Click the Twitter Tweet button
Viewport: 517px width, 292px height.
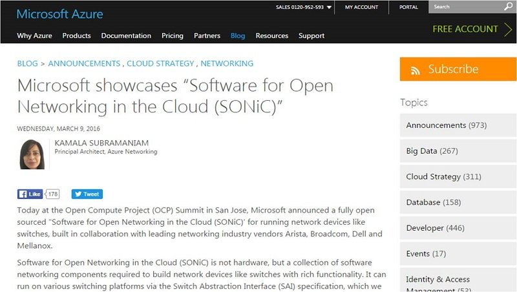coord(87,194)
